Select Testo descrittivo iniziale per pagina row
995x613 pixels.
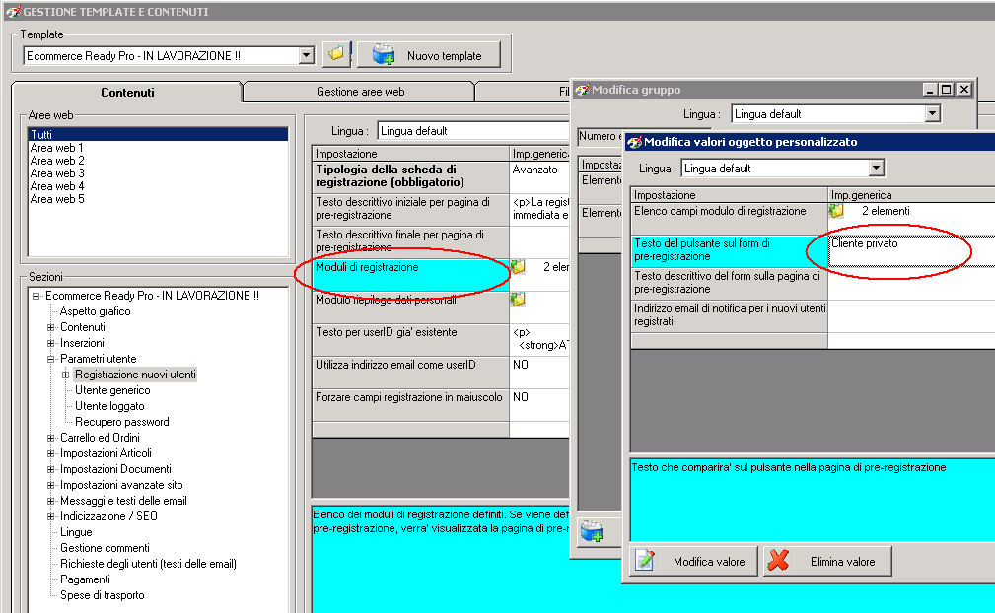coord(410,209)
